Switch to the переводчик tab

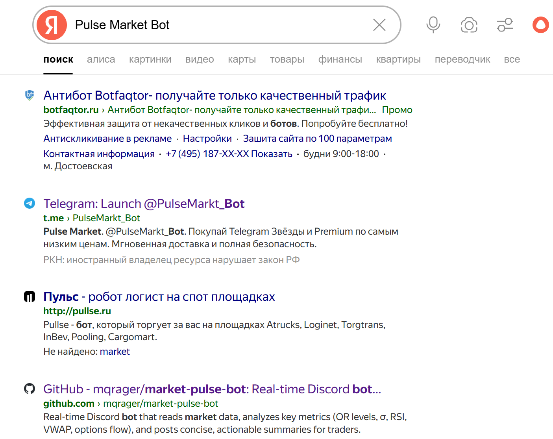pyautogui.click(x=462, y=59)
